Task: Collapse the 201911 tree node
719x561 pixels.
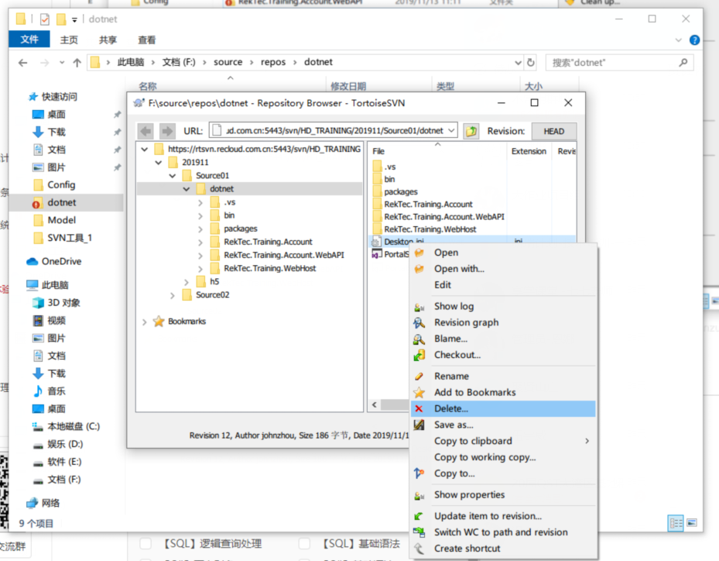Action: coord(158,163)
